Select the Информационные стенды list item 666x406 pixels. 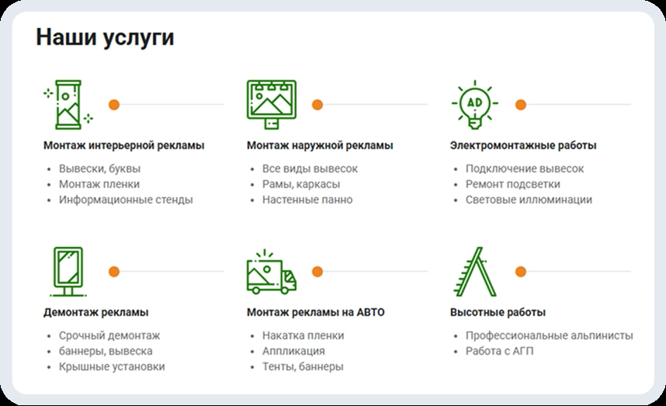(126, 200)
